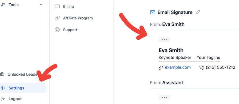Click the Logout arrow icon
Screen dimensions: 239x104
(3, 99)
